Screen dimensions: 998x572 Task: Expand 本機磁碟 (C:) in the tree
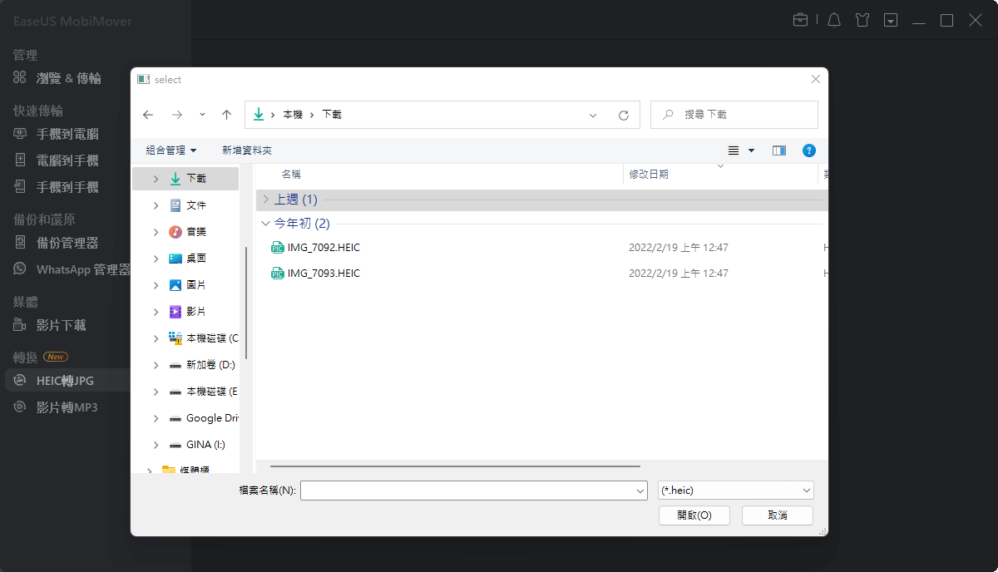click(156, 338)
